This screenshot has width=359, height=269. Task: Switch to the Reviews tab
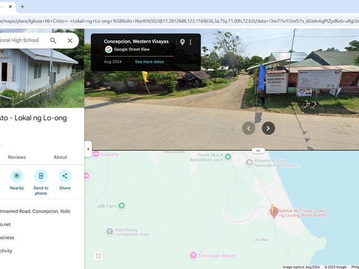click(17, 157)
